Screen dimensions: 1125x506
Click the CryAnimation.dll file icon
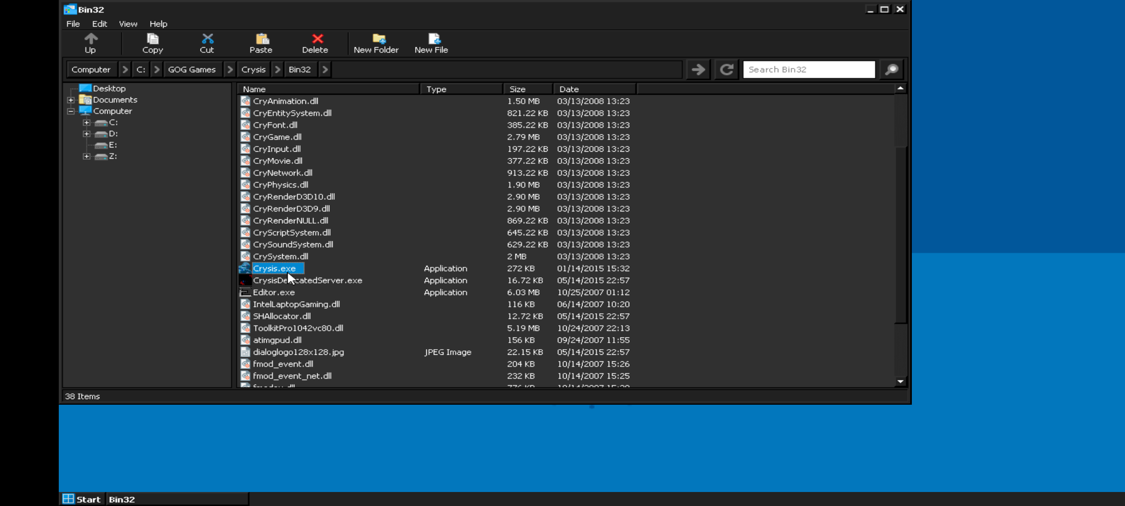(x=245, y=101)
